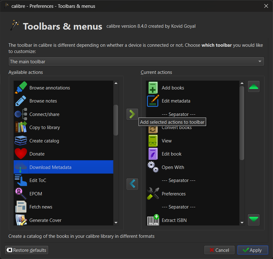The width and height of the screenshot is (273, 259).
Task: Click down arrow of Current actions scrollbar
Action: coord(242,223)
